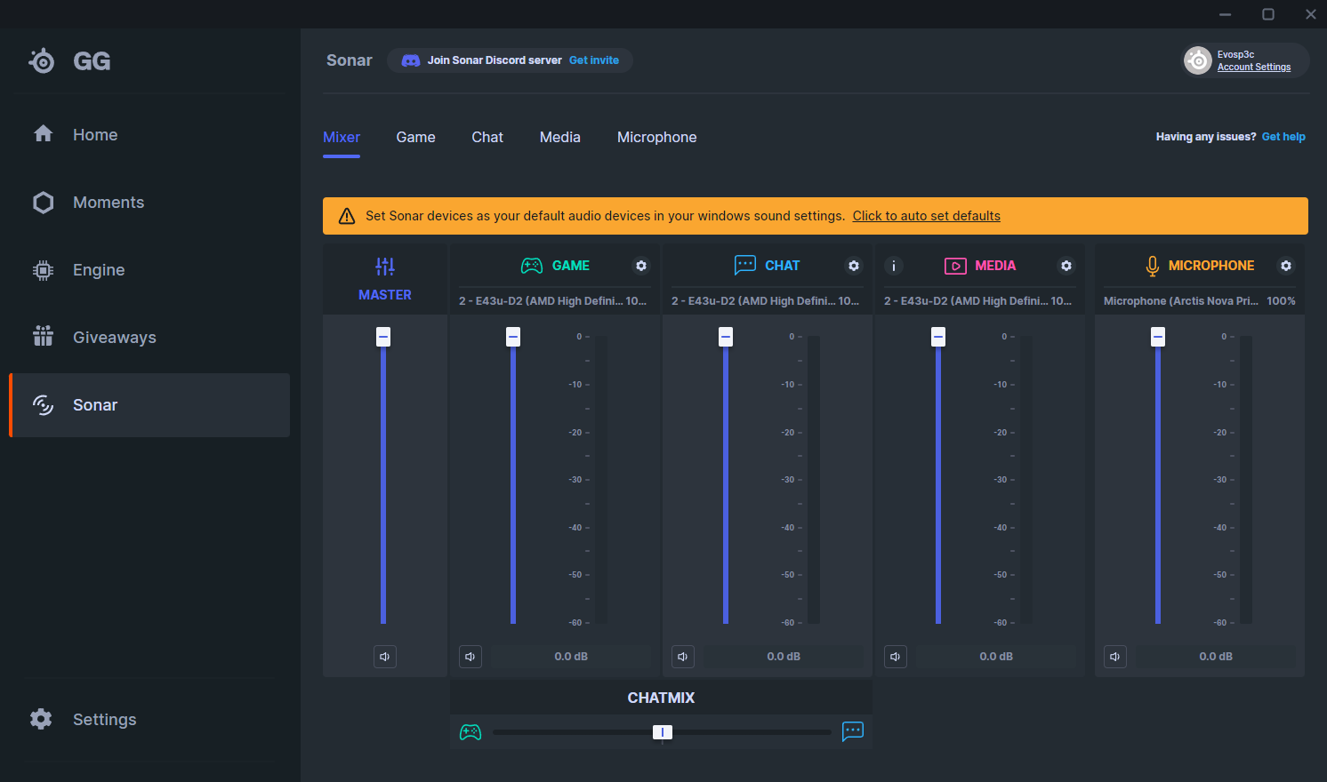Open Media output device dropdown

tap(978, 301)
